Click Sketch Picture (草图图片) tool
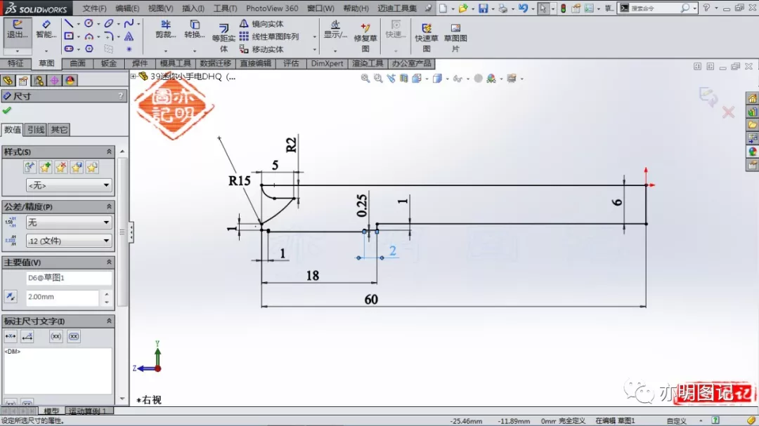This screenshot has width=759, height=426. 455,36
